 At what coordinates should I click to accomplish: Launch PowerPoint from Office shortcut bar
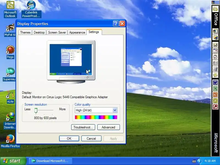[215, 95]
